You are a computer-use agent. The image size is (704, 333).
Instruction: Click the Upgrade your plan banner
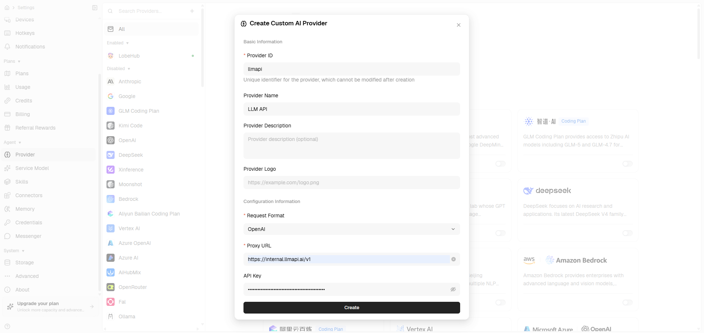(x=50, y=307)
